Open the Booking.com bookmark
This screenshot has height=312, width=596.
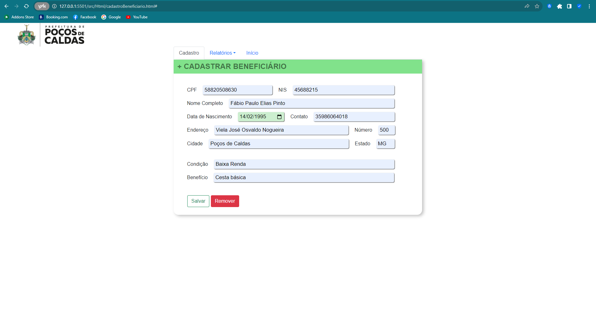[53, 17]
